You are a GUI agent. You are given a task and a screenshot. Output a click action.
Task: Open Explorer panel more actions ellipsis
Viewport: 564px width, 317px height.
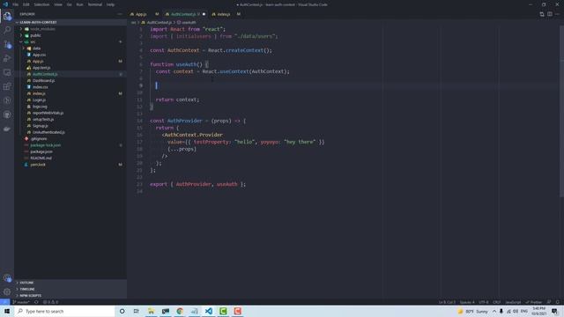pyautogui.click(x=120, y=14)
